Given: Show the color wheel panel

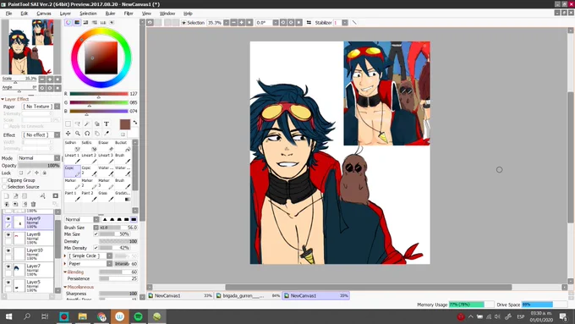Looking at the screenshot, I should click(x=68, y=22).
